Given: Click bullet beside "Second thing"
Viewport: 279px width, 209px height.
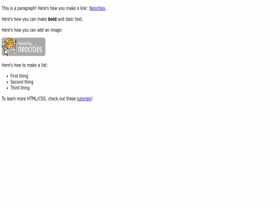Looking at the screenshot, I should click(7, 82).
